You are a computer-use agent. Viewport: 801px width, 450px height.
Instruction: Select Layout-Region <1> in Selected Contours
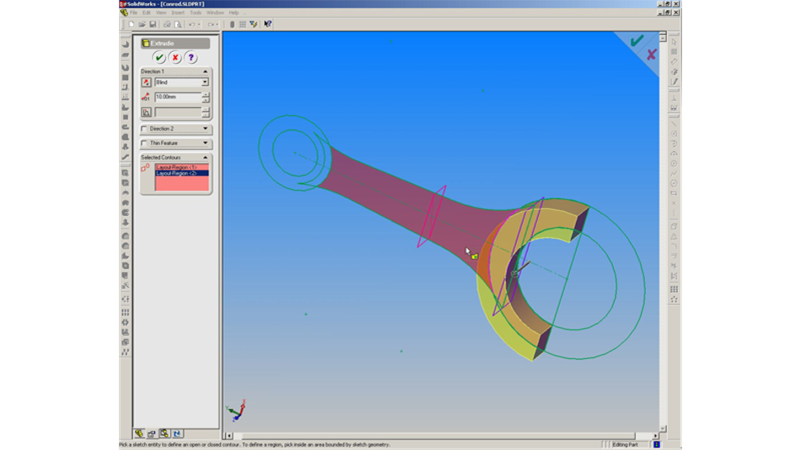coord(181,167)
